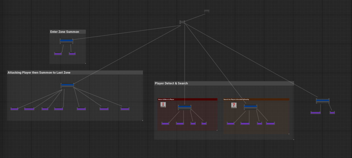The image size is (352, 158).
Task: Click 'Search for Player at location & Nearby' header
Action: [x=256, y=99]
